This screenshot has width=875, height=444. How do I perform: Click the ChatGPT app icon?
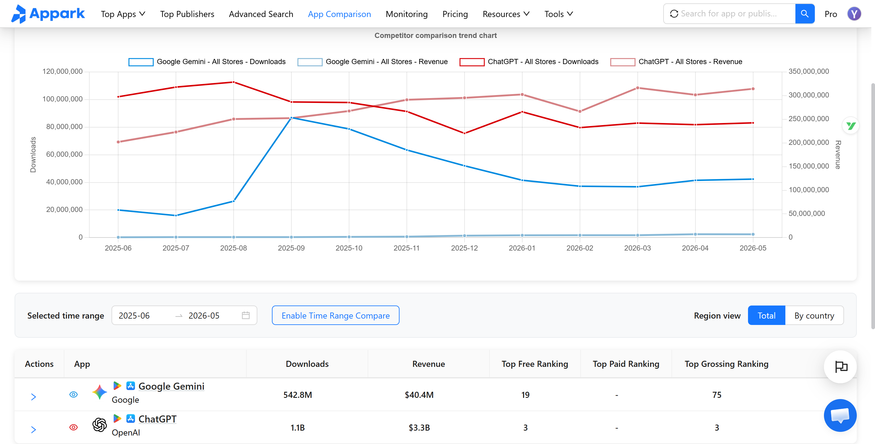100,425
